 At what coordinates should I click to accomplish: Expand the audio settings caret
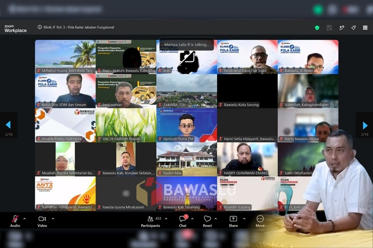point(25,219)
